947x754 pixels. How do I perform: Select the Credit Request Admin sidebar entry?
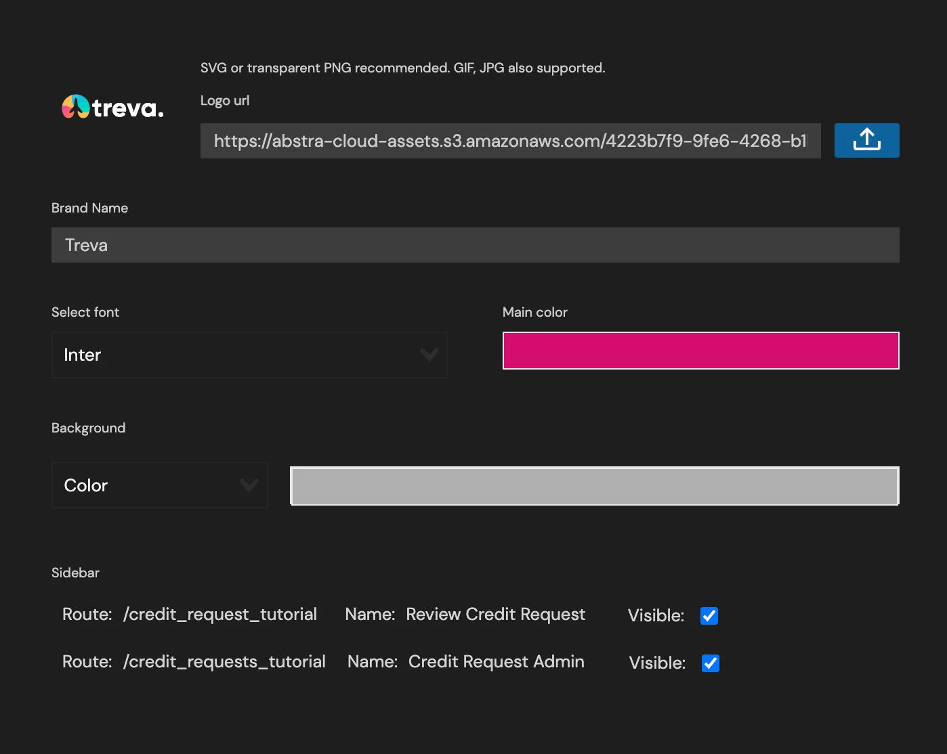[496, 662]
